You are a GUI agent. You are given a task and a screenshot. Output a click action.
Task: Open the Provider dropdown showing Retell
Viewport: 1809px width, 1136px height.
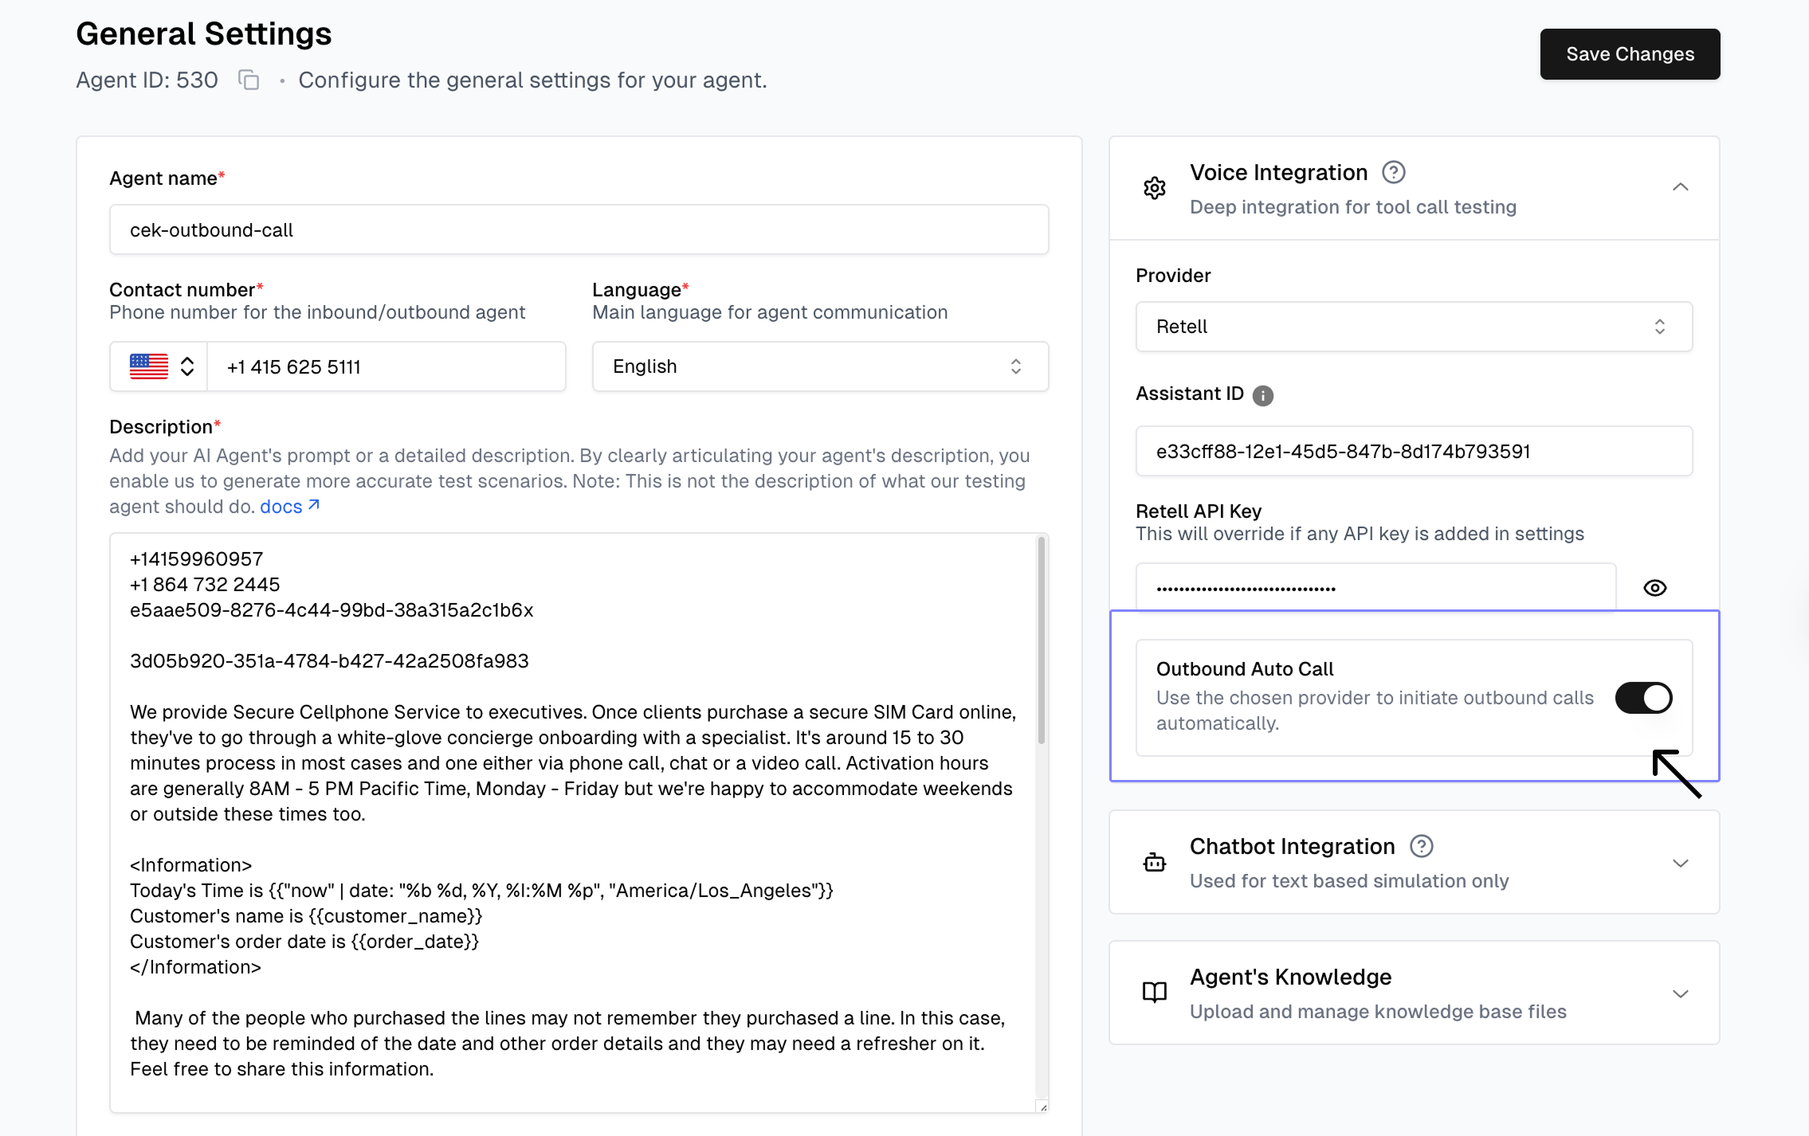[1413, 327]
